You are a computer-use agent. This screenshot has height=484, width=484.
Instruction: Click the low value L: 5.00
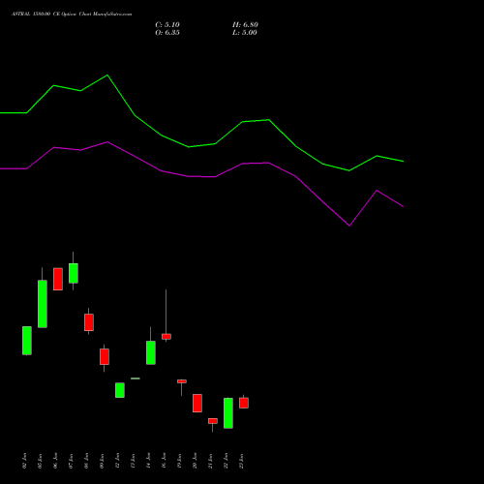(x=245, y=33)
